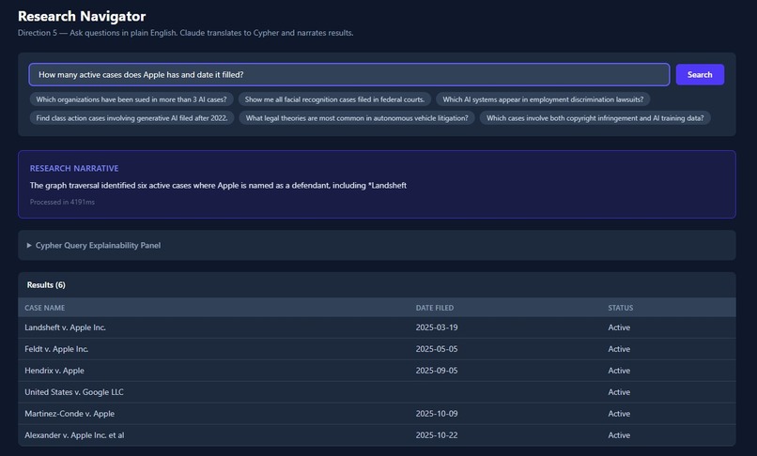Click date 2025-05-05 cell
This screenshot has width=757, height=456.
pyautogui.click(x=437, y=349)
